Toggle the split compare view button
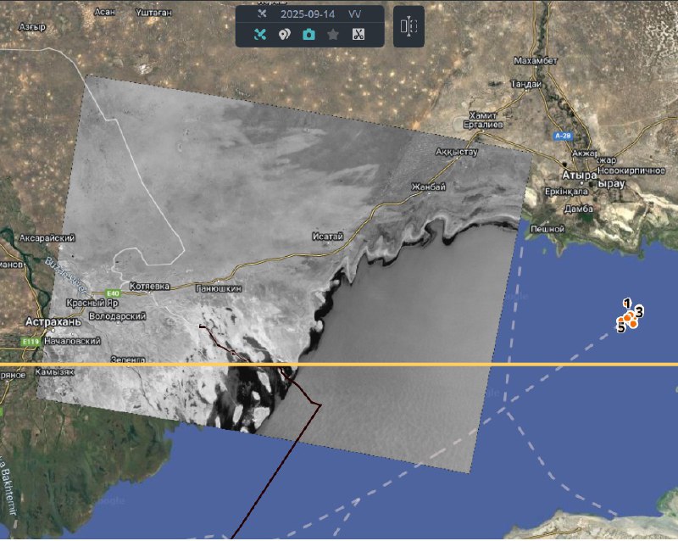This screenshot has height=541, width=678. [x=409, y=26]
